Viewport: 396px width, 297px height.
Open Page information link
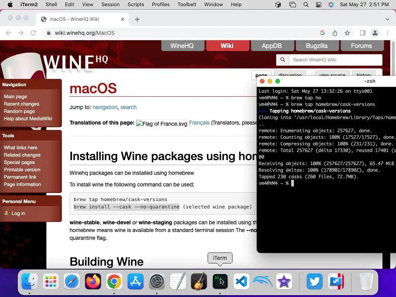22,184
